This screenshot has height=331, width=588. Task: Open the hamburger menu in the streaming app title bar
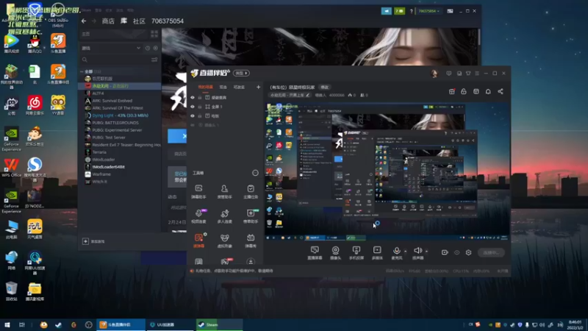tap(476, 73)
